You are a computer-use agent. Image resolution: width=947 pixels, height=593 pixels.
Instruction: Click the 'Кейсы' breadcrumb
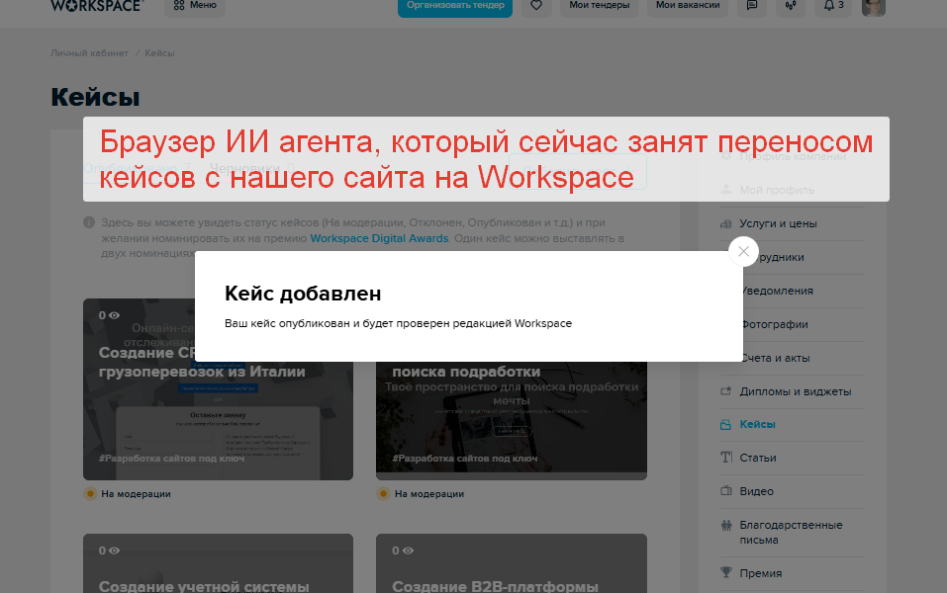coord(159,53)
